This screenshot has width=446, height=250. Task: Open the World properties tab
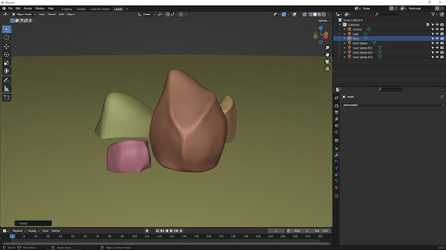click(337, 132)
